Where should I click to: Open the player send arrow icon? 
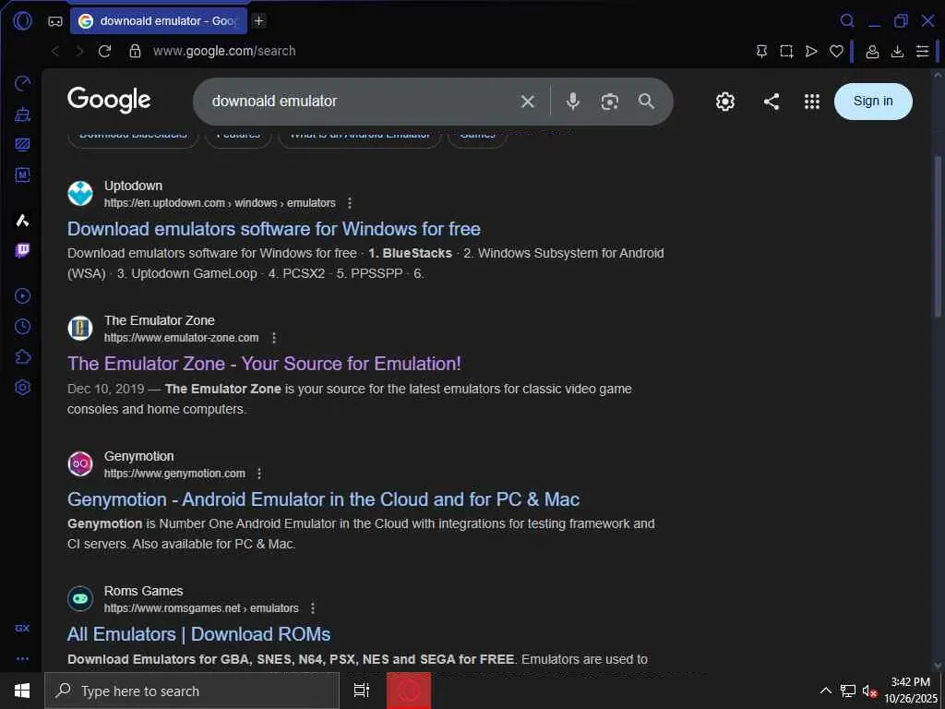811,52
